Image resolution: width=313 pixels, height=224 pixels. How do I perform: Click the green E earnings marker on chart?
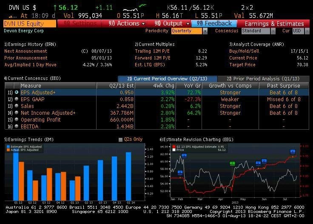point(232,164)
